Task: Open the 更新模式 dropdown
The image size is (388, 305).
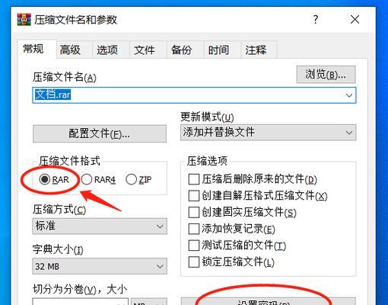Action: coord(268,133)
